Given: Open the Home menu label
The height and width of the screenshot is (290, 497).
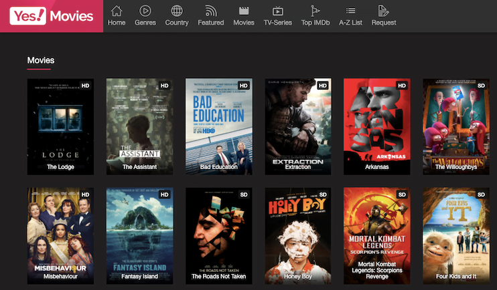Looking at the screenshot, I should [x=117, y=23].
